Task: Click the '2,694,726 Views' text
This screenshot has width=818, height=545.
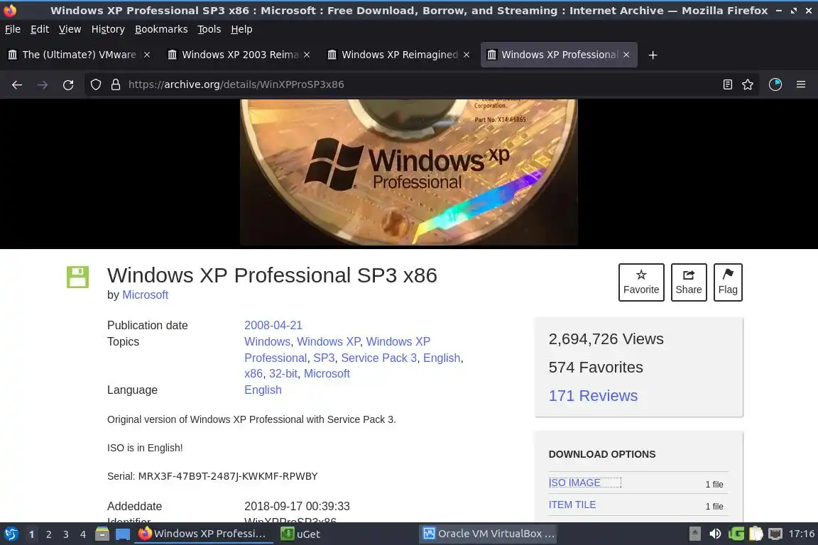Action: click(x=606, y=339)
